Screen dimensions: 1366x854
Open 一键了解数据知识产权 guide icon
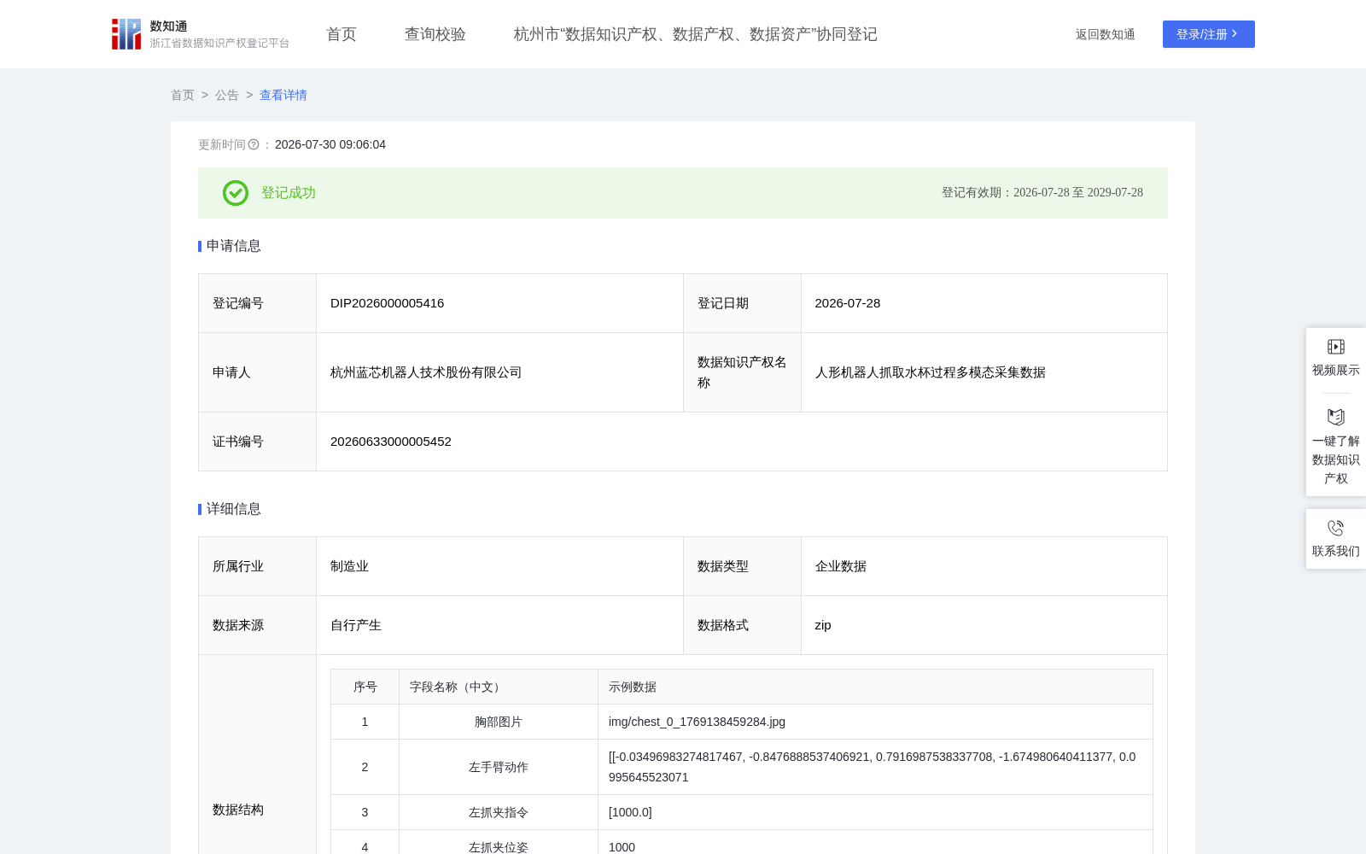point(1336,417)
